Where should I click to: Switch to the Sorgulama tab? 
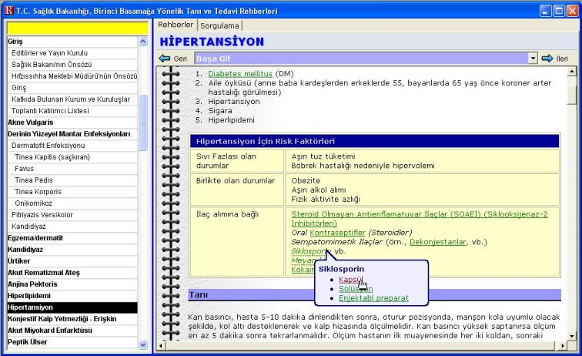click(x=219, y=25)
